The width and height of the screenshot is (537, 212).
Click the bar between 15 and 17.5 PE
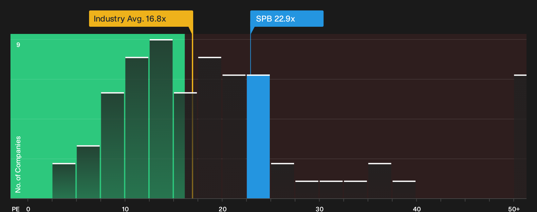185,145
